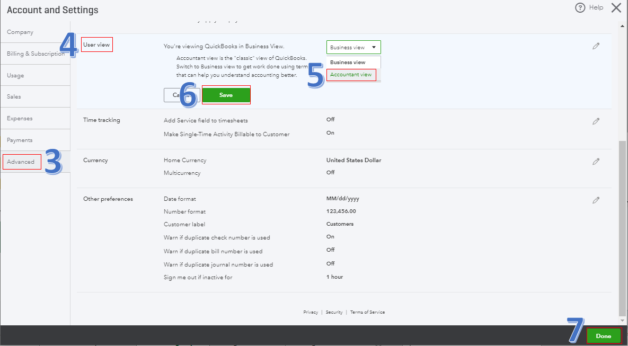Edit Time tracking section pencil icon
Image resolution: width=628 pixels, height=346 pixels.
tap(596, 121)
